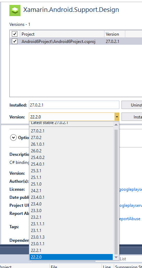Select version 25.4.0.1 from list
Image resolution: width=142 pixels, height=268 pixels.
(71, 164)
